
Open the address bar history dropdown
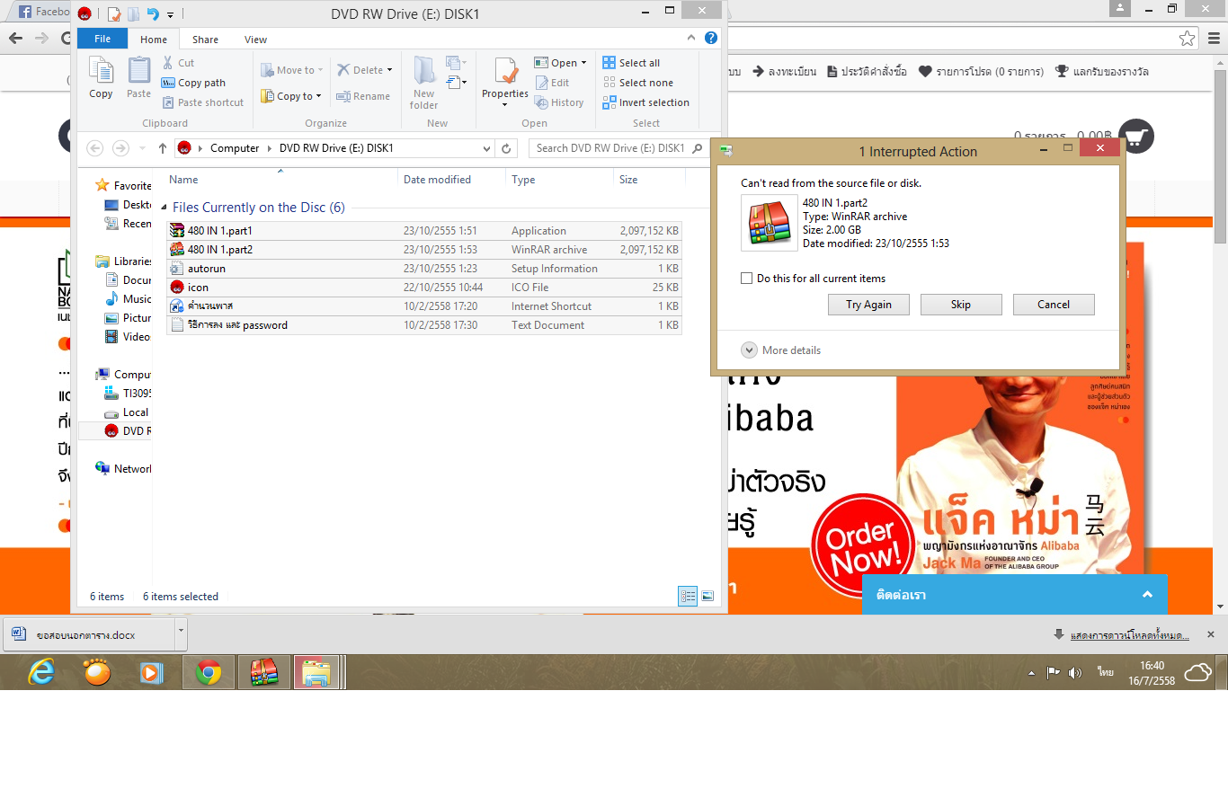486,148
